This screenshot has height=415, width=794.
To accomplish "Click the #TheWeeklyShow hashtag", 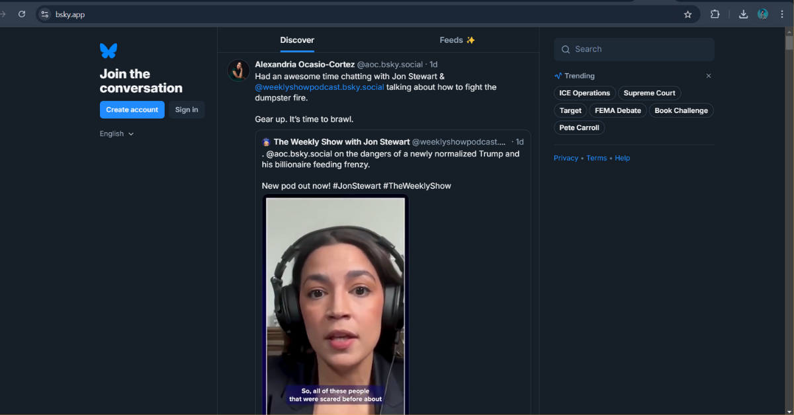I will [x=417, y=186].
